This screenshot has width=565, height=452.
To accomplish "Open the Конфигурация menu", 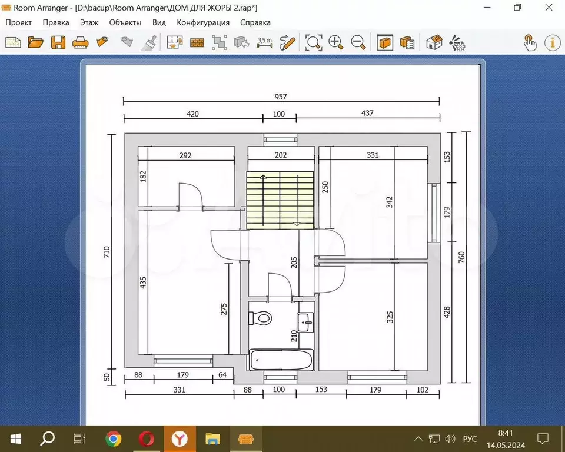I will pyautogui.click(x=203, y=22).
